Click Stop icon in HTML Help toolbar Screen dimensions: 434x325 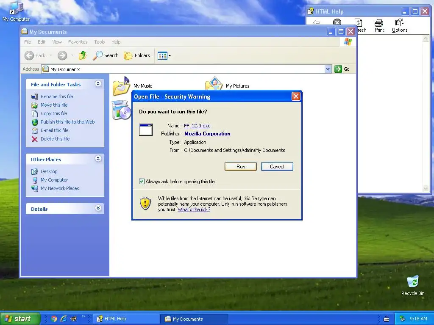[337, 22]
